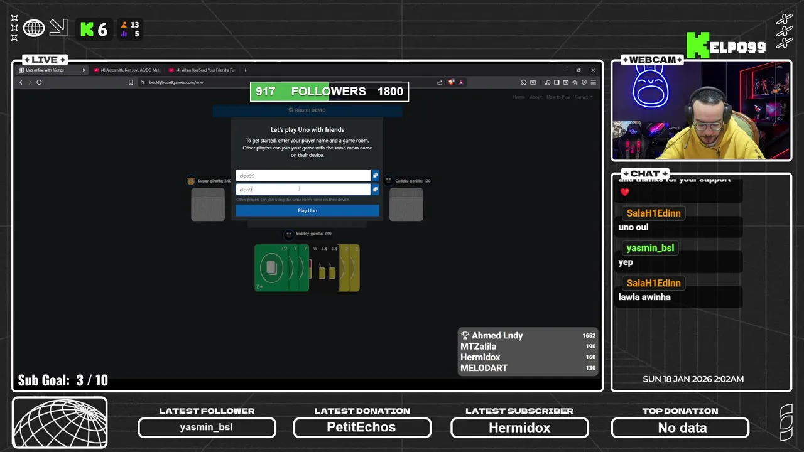This screenshot has width=804, height=452.
Task: Click the share icon in address bar
Action: pos(440,82)
